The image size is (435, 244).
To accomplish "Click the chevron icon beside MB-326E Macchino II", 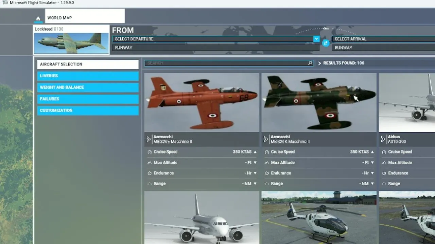I will pyautogui.click(x=149, y=139).
